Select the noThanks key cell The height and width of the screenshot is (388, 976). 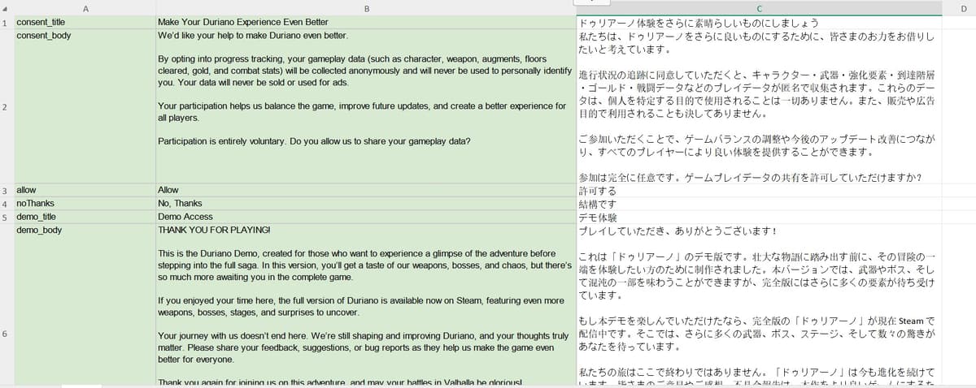85,204
